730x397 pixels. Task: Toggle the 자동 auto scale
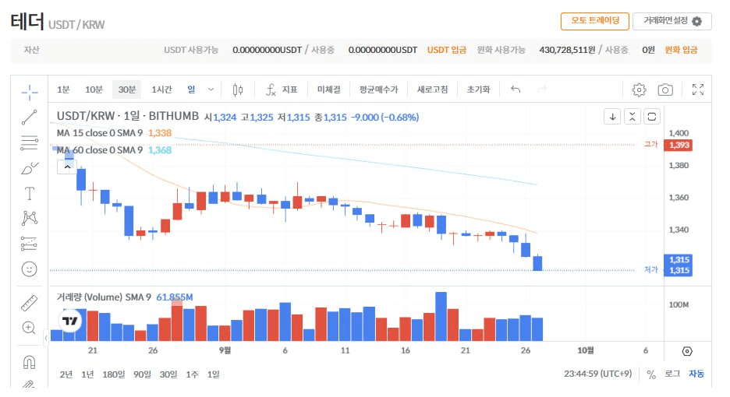point(696,374)
